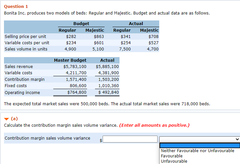Click budget Majestic variable cost '$601'
The width and height of the screenshot is (240, 164).
point(99,43)
